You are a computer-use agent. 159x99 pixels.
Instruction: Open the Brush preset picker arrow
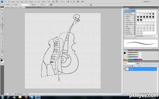point(13,5)
